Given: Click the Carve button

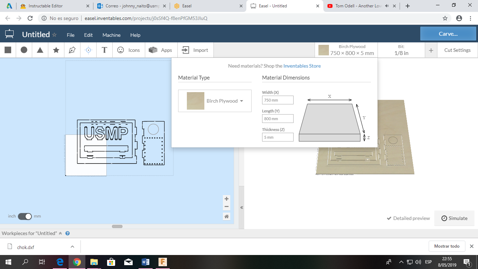Looking at the screenshot, I should coord(448,34).
